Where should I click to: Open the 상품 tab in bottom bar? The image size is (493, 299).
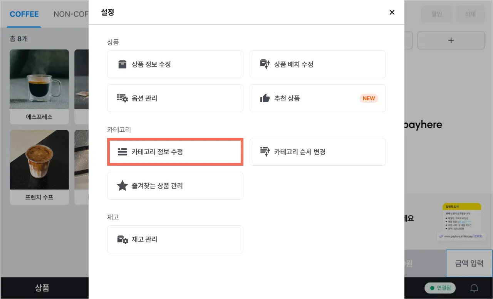42,288
